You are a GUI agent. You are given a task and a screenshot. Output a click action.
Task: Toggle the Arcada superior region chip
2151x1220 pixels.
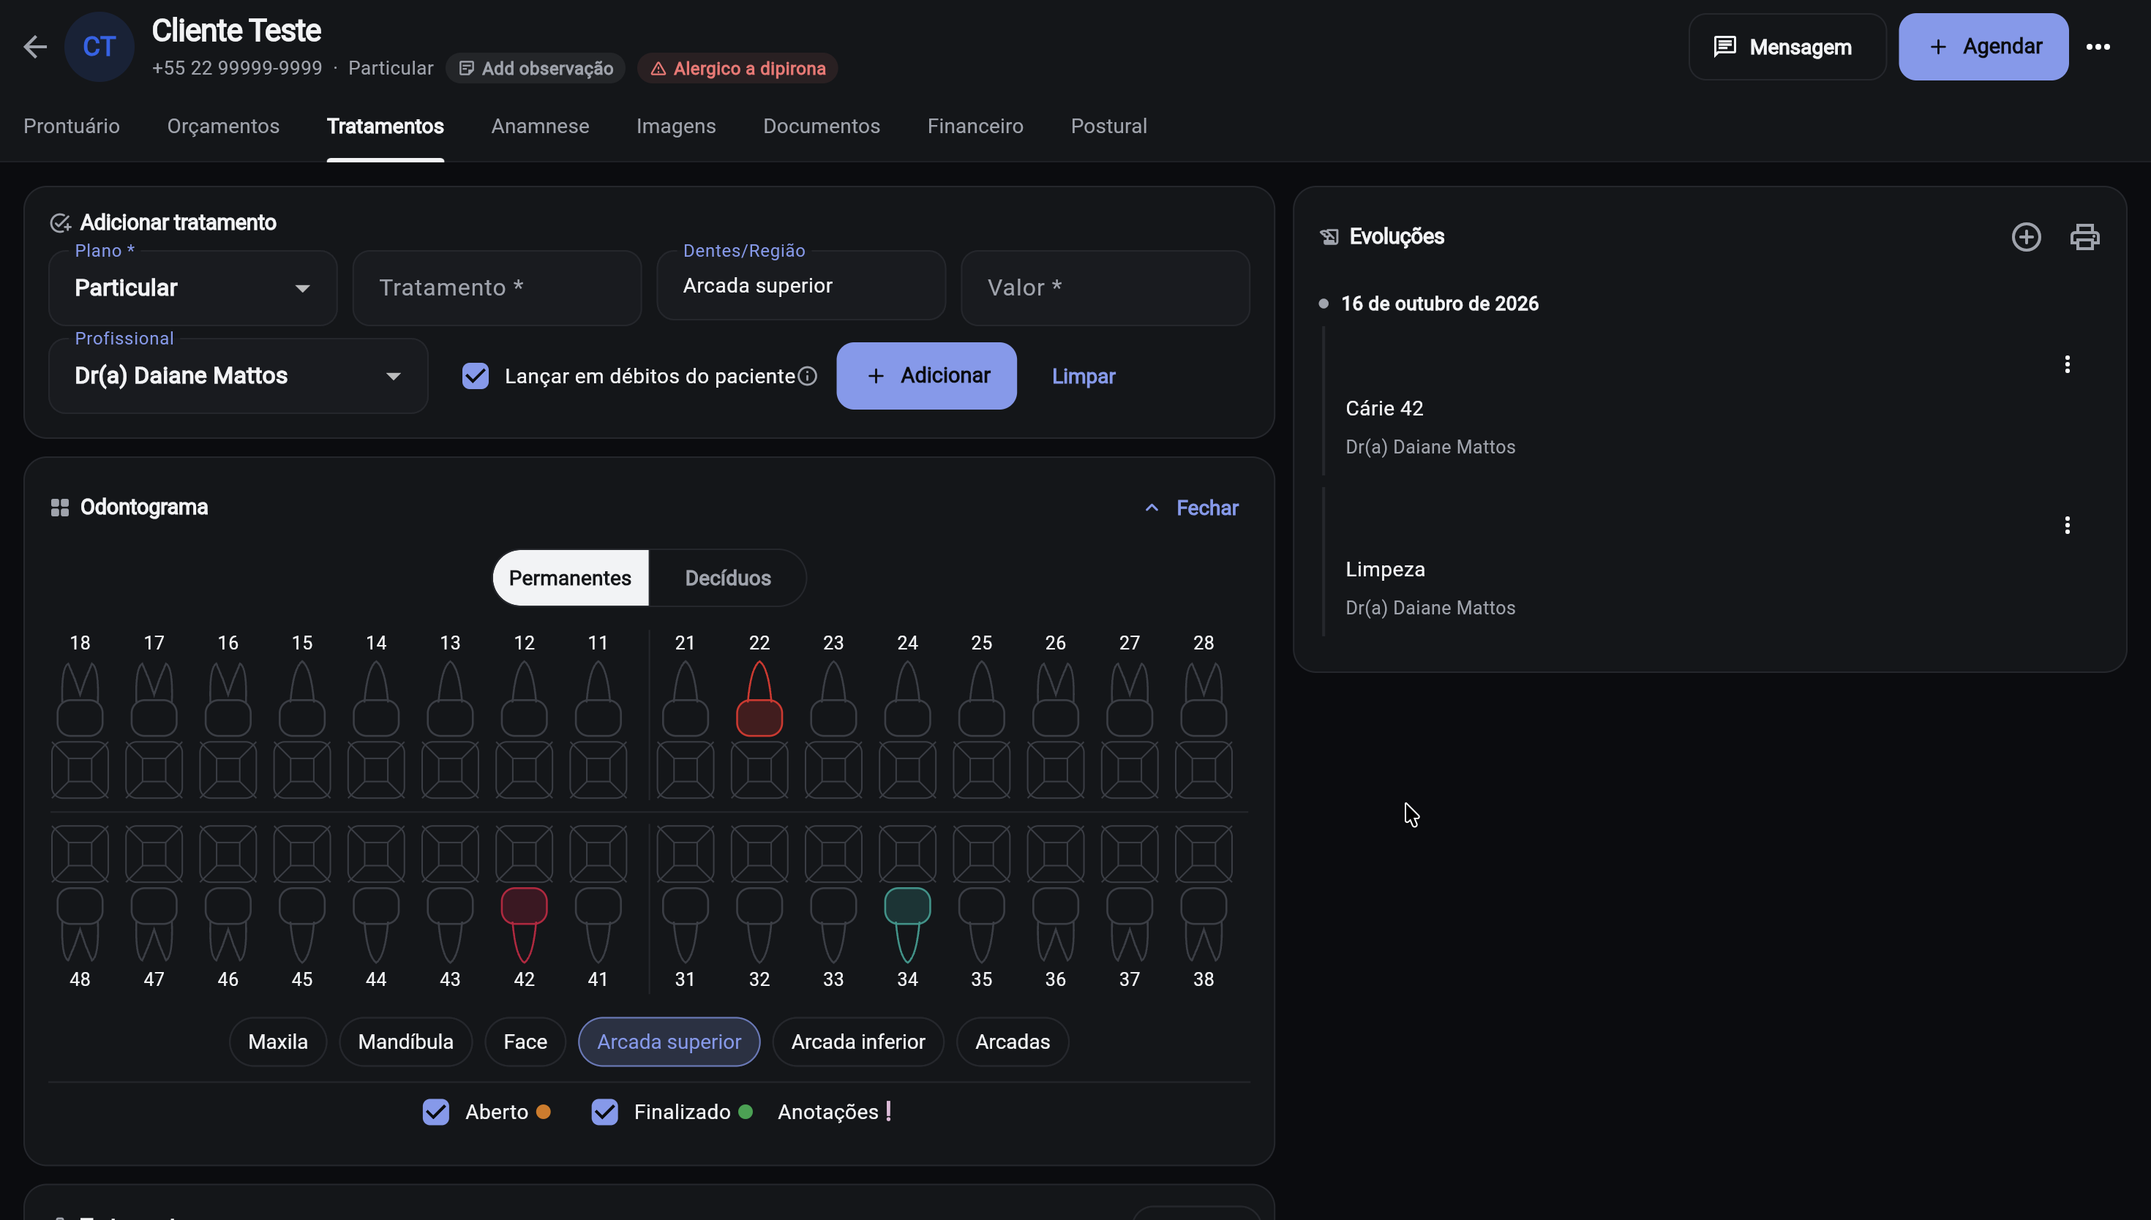click(669, 1042)
